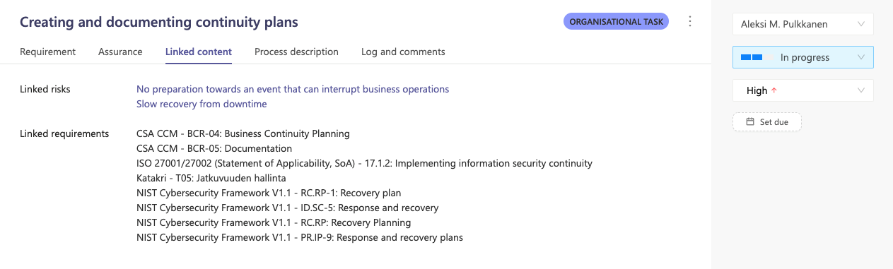Click the calendar icon in Set due

pyautogui.click(x=751, y=122)
